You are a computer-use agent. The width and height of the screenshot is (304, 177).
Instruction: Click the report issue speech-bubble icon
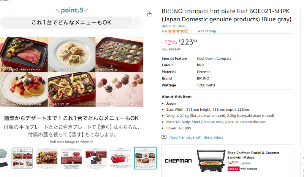164,137
